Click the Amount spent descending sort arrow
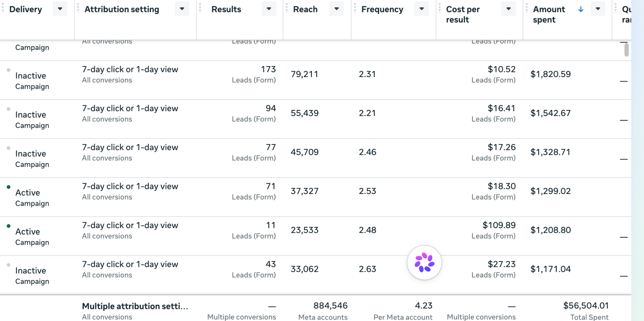Image resolution: width=644 pixels, height=321 pixels. pos(581,9)
